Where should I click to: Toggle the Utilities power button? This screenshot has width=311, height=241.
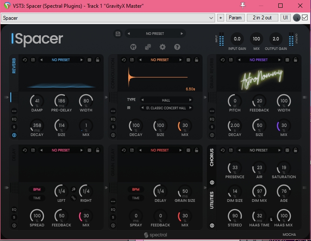click(212, 226)
